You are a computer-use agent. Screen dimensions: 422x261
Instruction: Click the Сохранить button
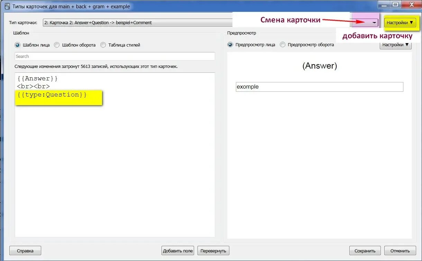coord(365,251)
